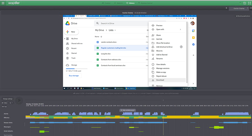Viewport: 252px width, 136px height.
Task: Click the Buy storage button
Action: click(x=74, y=76)
